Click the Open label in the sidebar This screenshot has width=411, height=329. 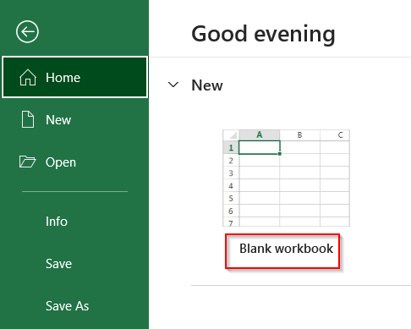coord(61,162)
